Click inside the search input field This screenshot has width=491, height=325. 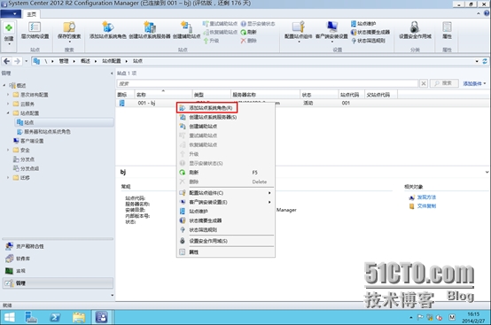pyautogui.click(x=268, y=83)
